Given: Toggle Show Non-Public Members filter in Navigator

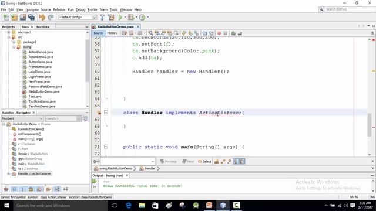Looking at the screenshot, I should tap(31, 189).
